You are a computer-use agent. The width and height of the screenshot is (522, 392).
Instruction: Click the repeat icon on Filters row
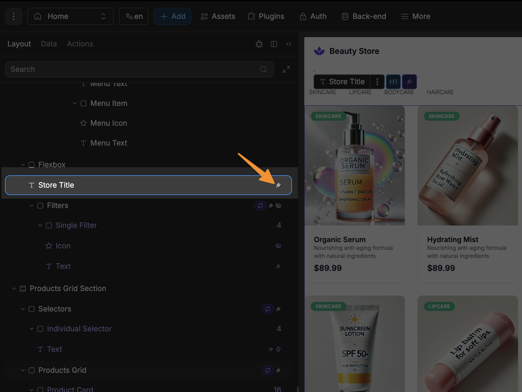click(x=260, y=206)
